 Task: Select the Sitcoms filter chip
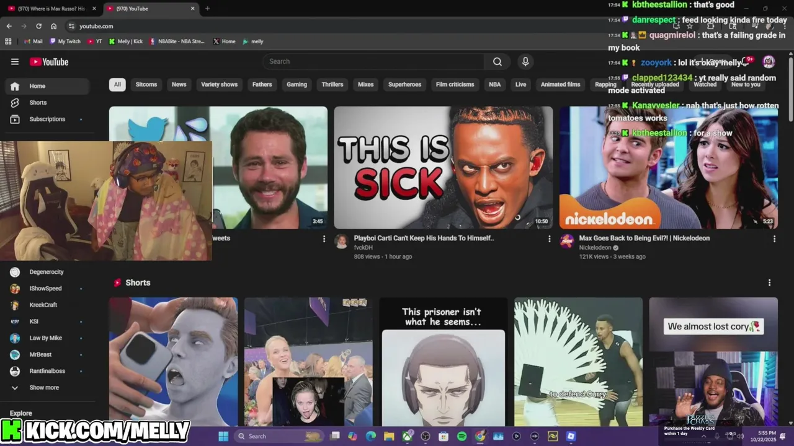click(146, 84)
